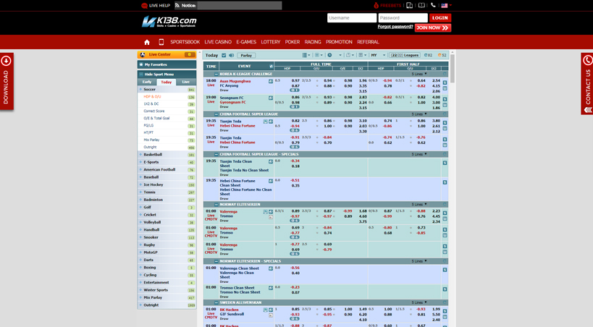
Task: Collapse Korea K-League Challenge league section
Action: coord(216,74)
